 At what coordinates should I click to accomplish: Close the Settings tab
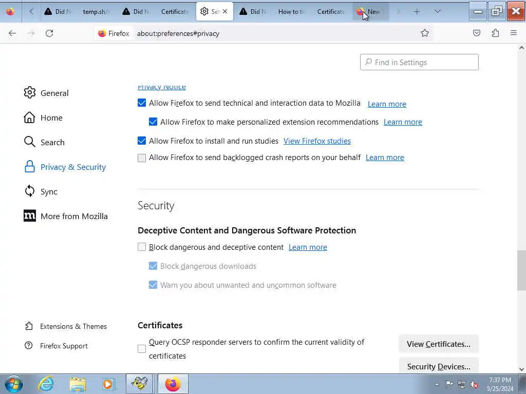tap(225, 11)
